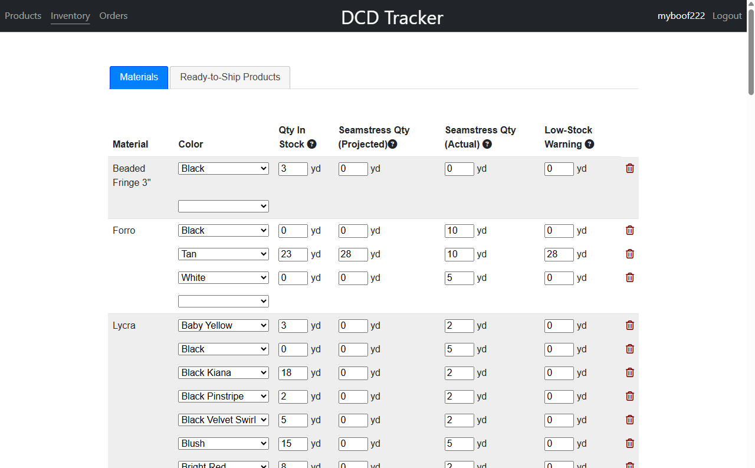Delete the Lycra Blush row
Image resolution: width=755 pixels, height=468 pixels.
[629, 443]
